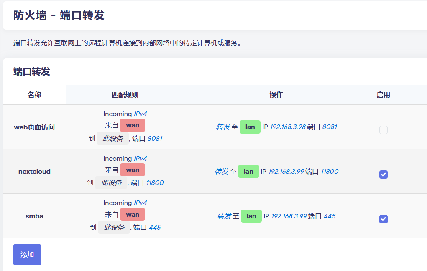Click the 名称 column header
Viewport: 427px width, 271px height.
tap(34, 95)
